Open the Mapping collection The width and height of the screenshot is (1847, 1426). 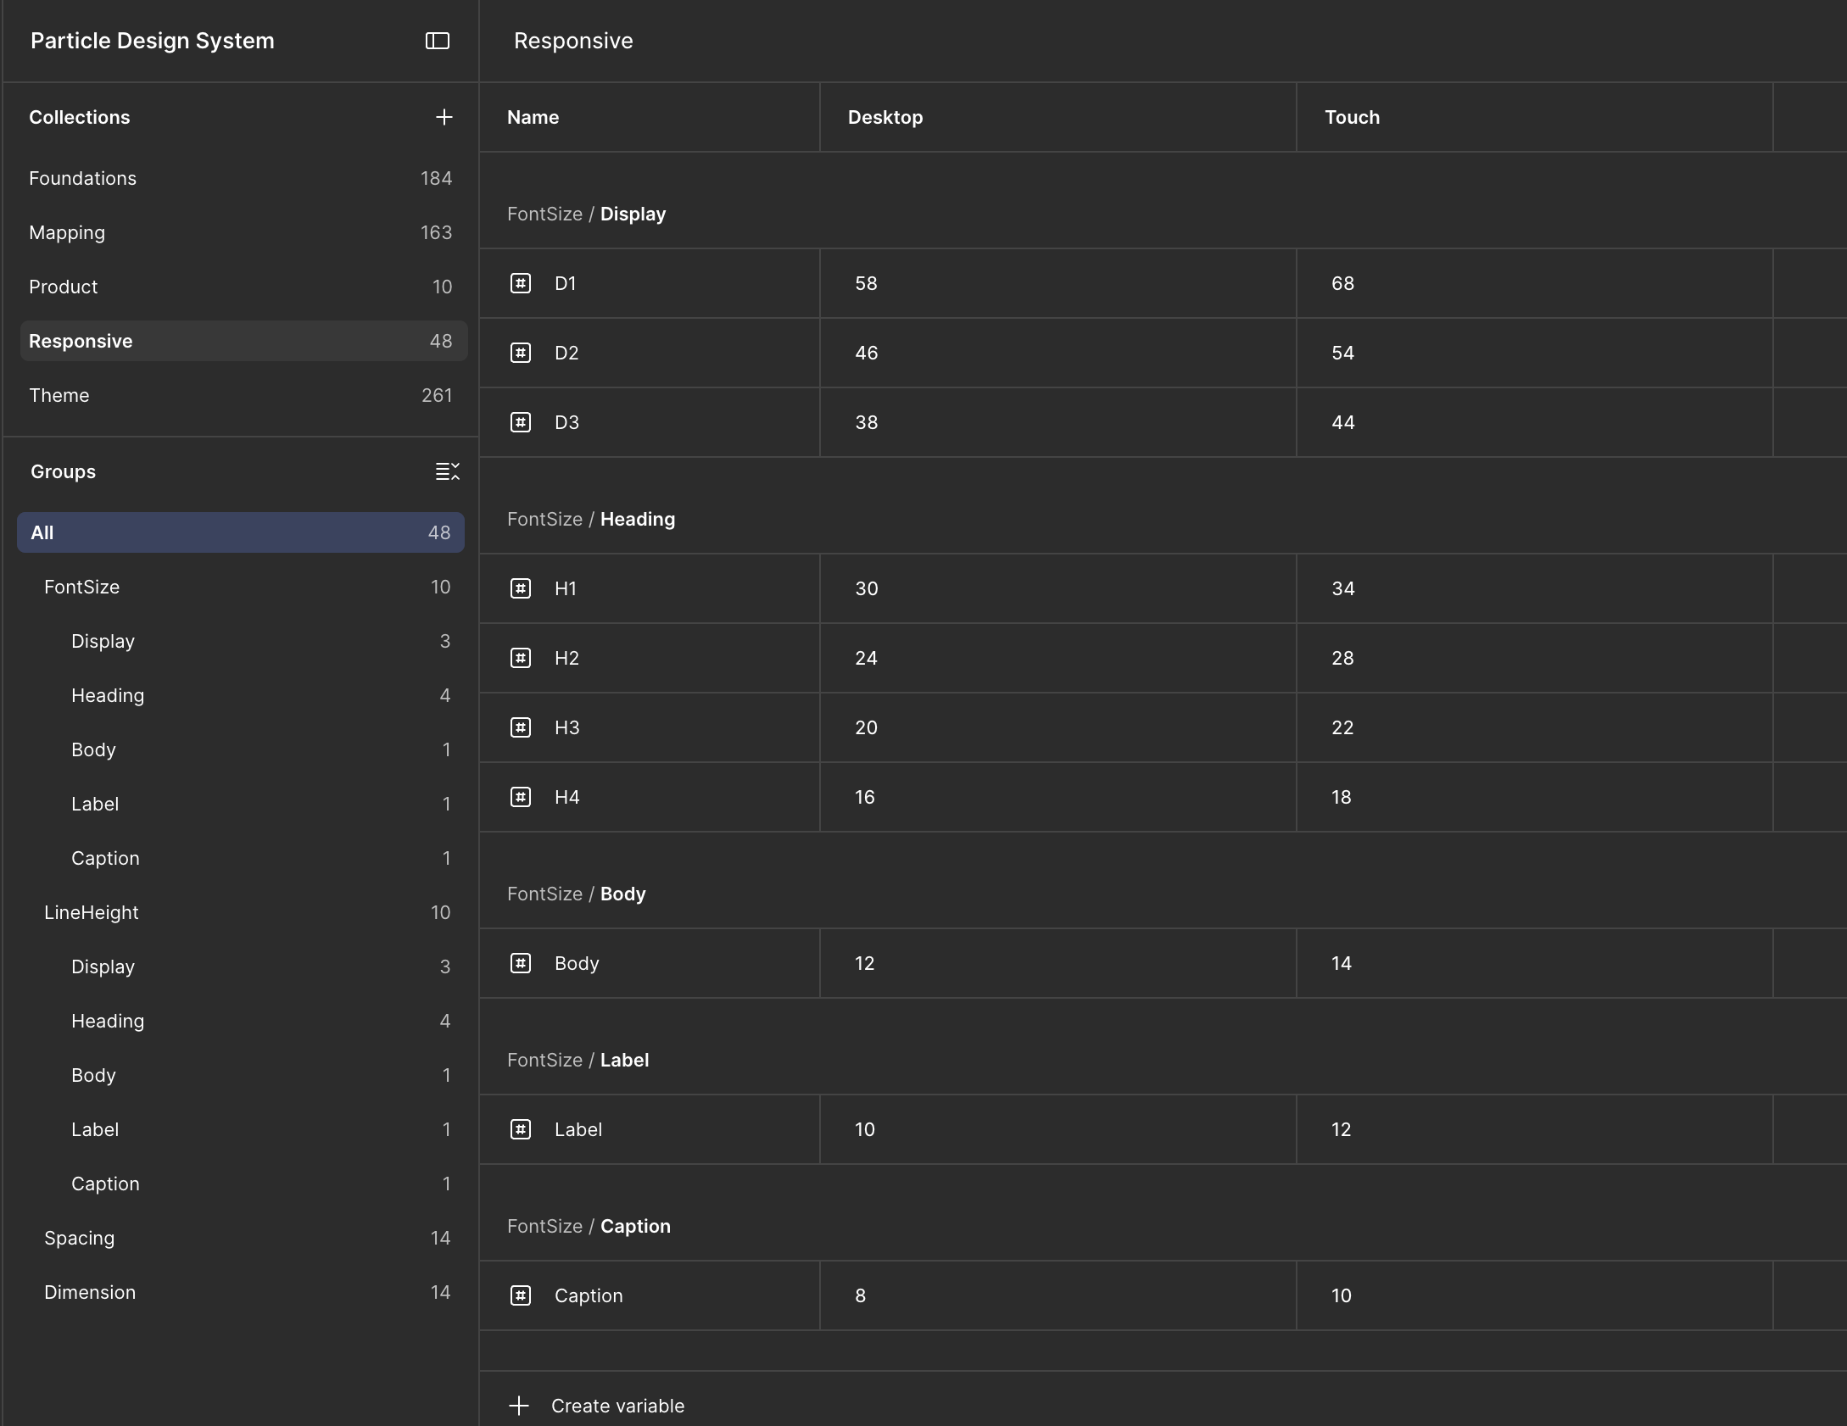243,232
